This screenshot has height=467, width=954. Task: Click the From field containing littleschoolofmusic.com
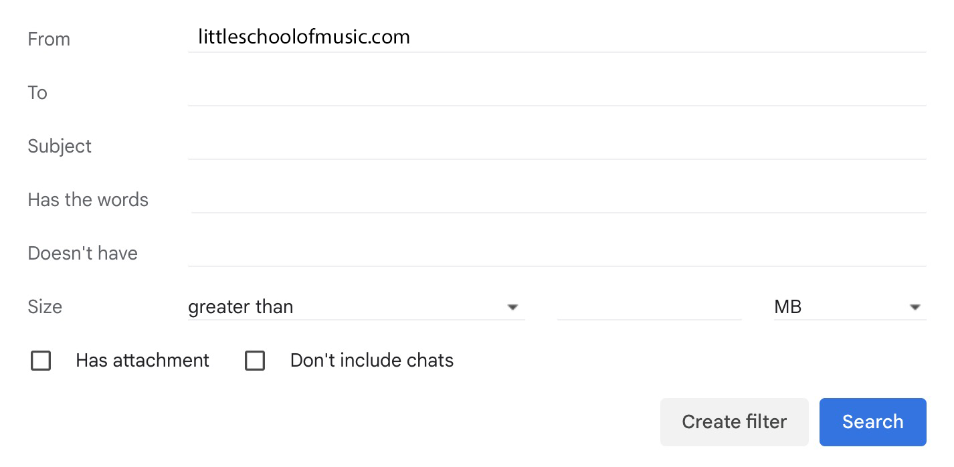click(x=555, y=37)
